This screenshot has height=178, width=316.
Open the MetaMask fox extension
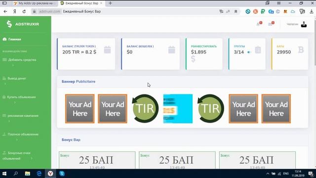click(285, 11)
